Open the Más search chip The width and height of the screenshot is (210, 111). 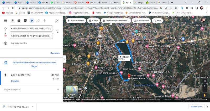click(x=157, y=21)
